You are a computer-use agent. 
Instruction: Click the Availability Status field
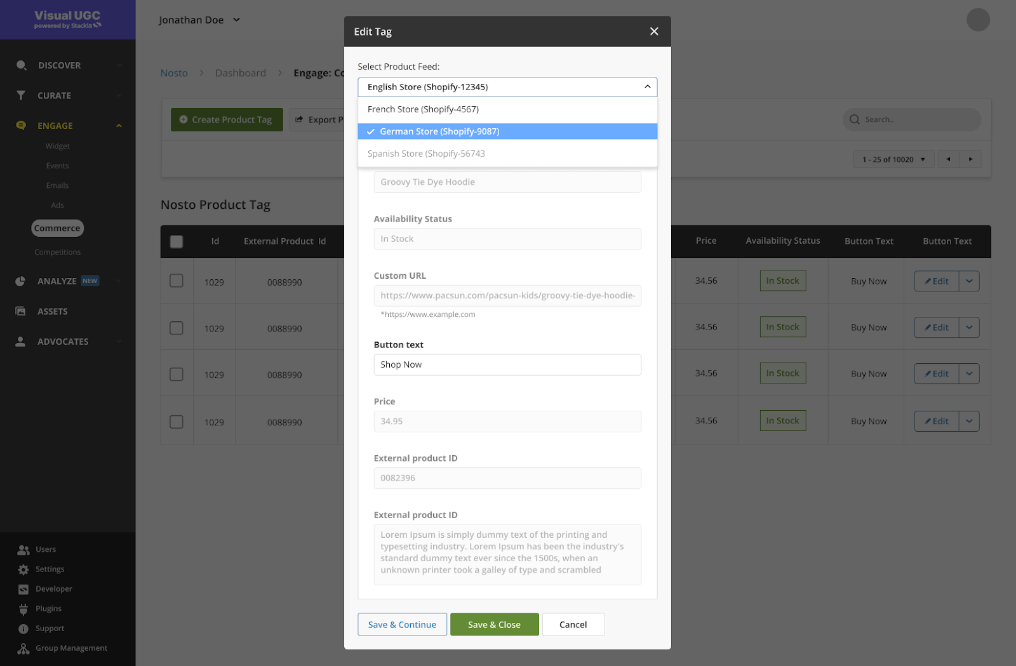click(507, 239)
